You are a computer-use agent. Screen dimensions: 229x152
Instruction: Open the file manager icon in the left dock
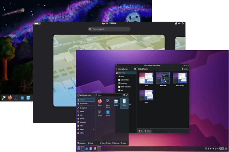click(28, 98)
